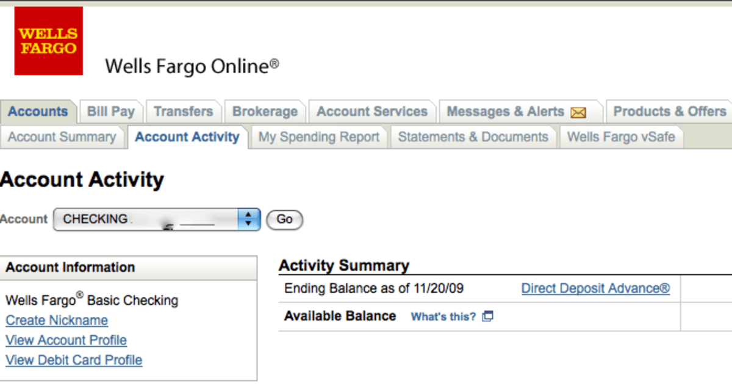
Task: Open the Messages & Alerts tab
Action: click(x=505, y=112)
